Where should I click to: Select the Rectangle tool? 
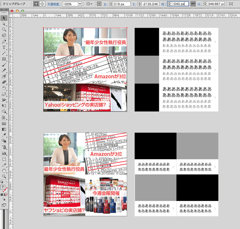4,59
